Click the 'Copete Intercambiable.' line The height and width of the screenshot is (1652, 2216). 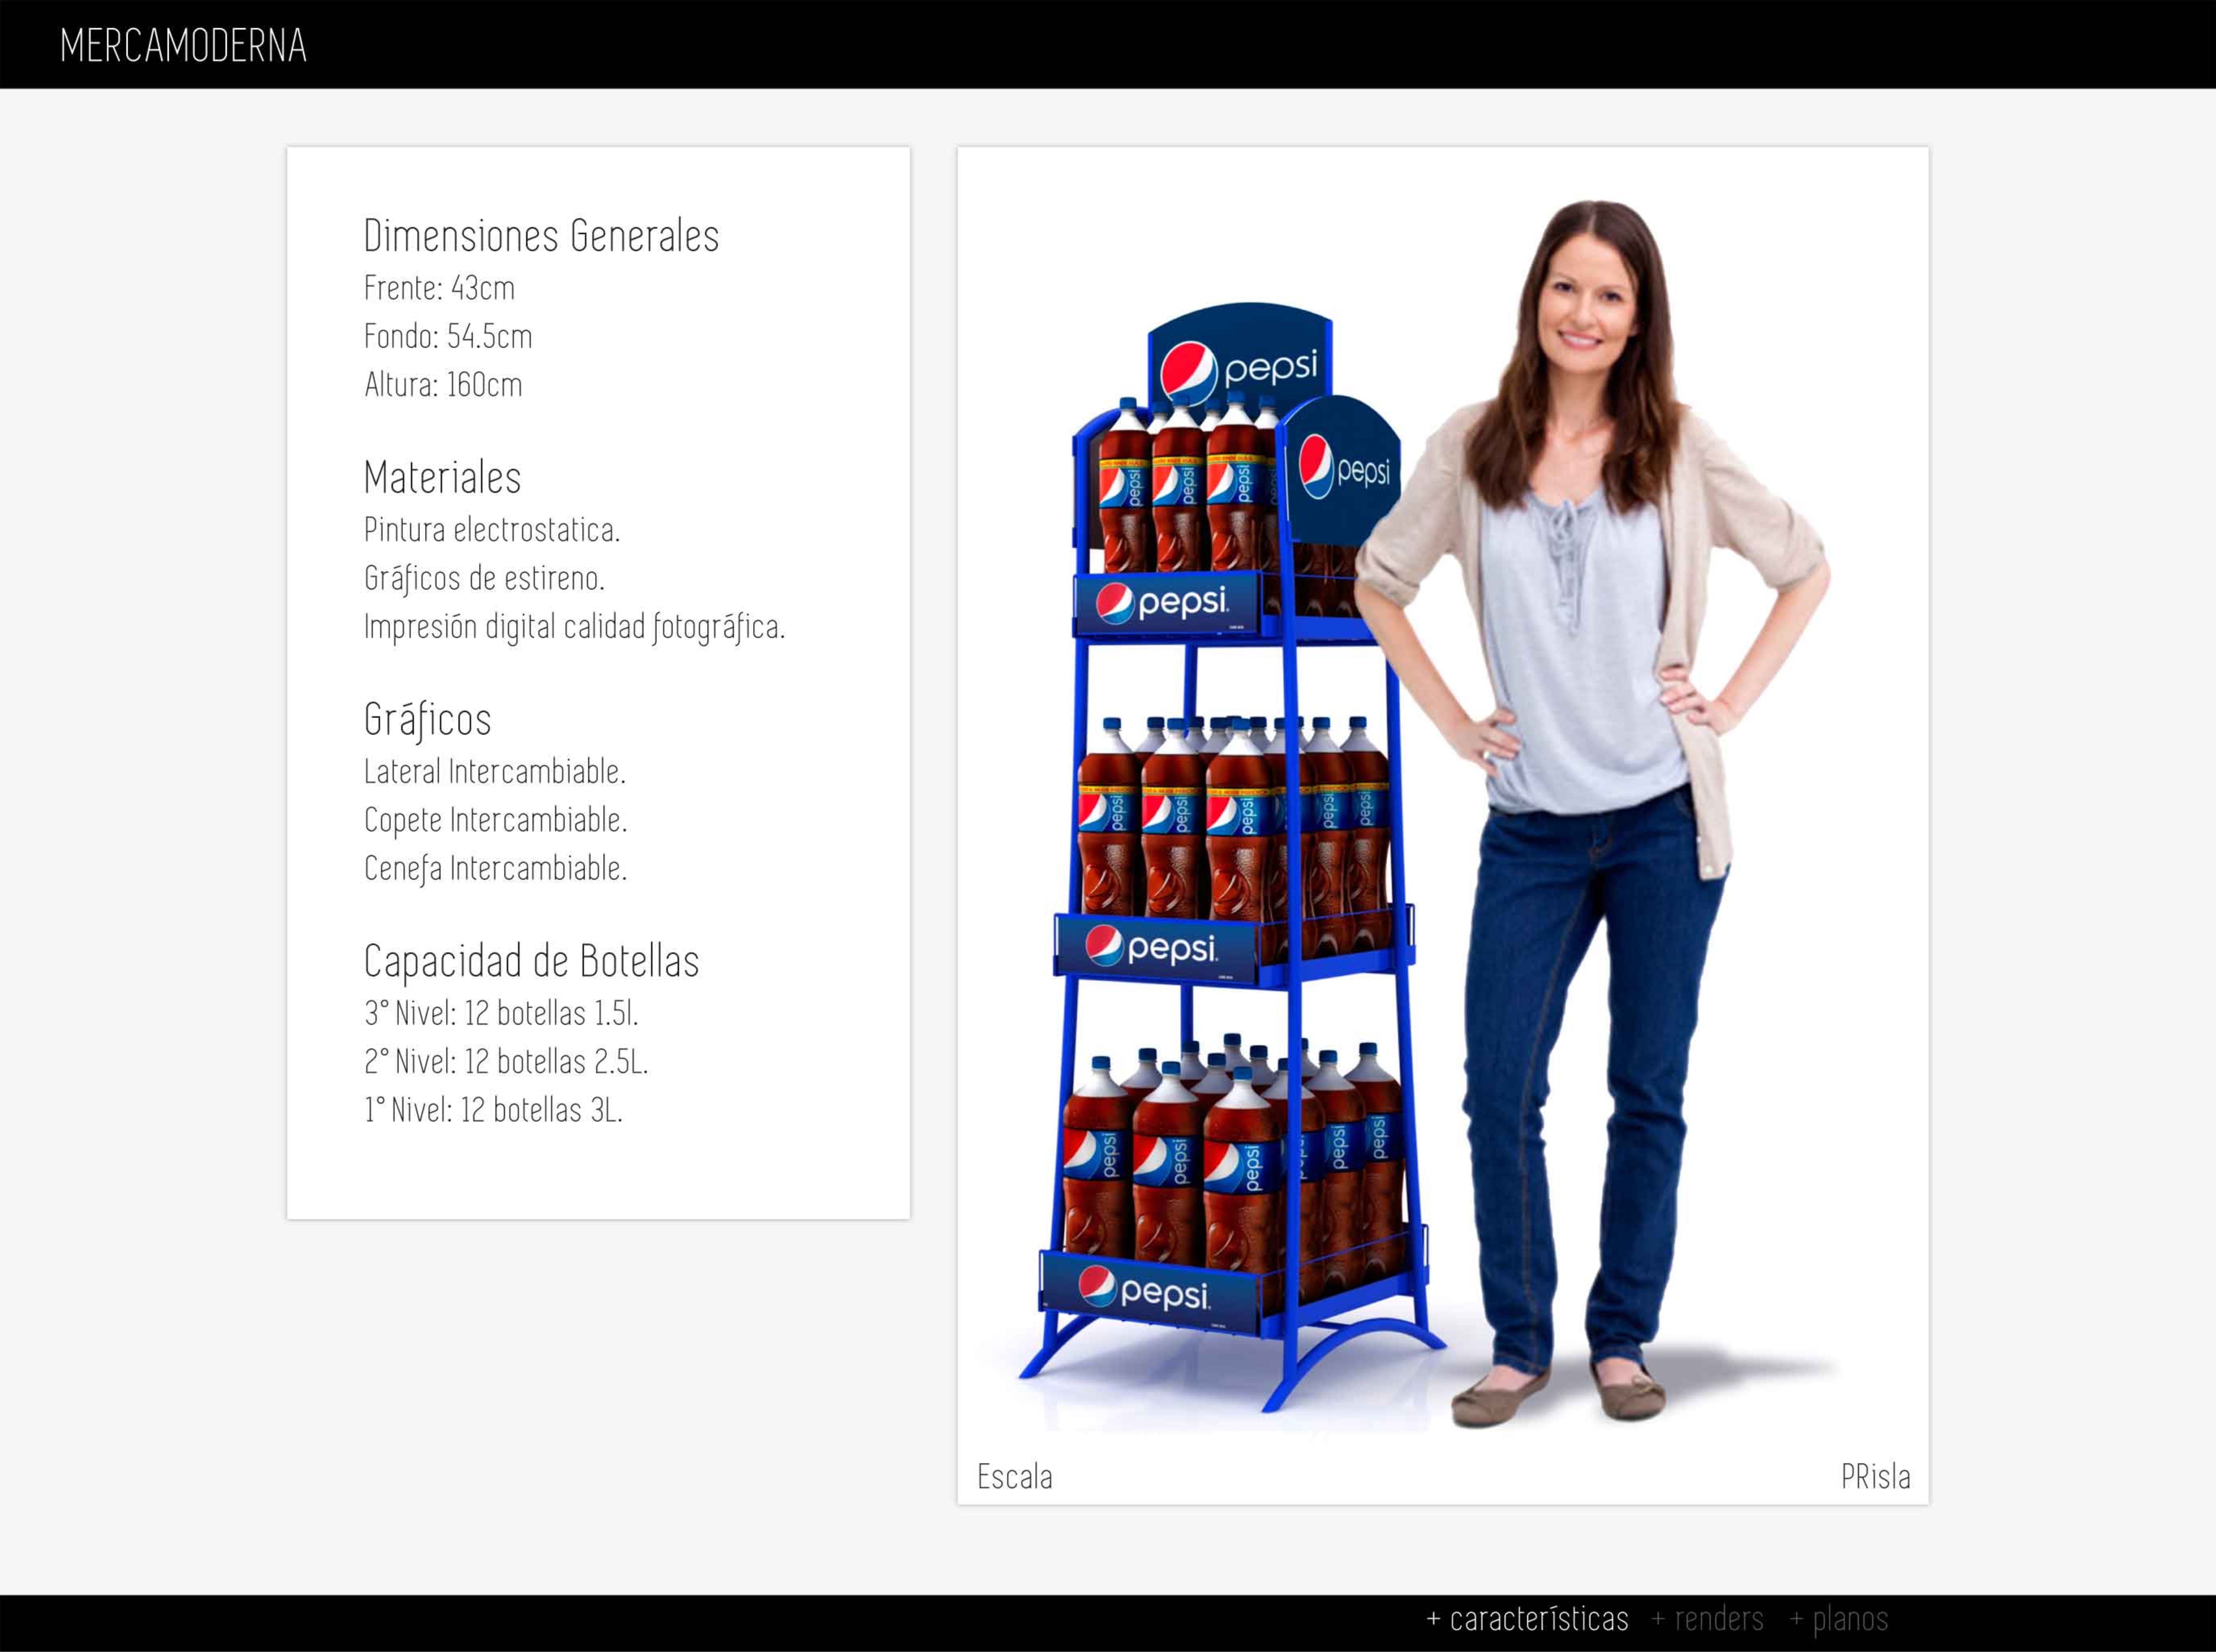(495, 820)
